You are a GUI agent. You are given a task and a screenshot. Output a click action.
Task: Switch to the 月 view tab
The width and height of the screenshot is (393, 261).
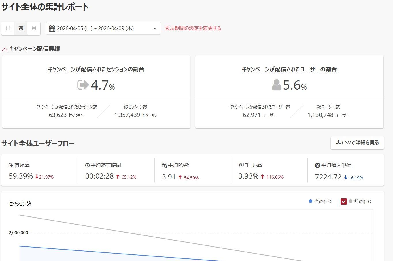[x=33, y=28]
